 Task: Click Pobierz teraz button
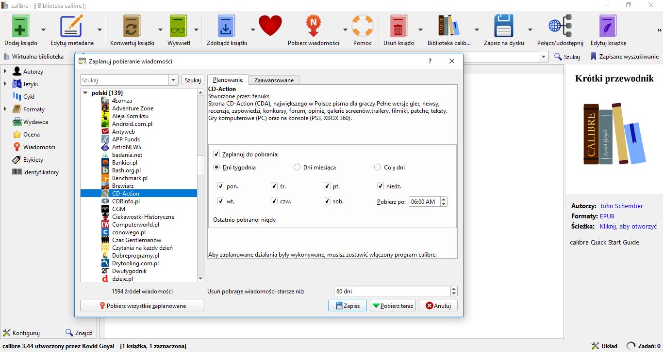pos(393,306)
